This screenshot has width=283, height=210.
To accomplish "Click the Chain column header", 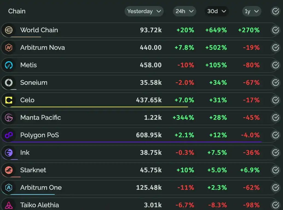I will [x=17, y=11].
